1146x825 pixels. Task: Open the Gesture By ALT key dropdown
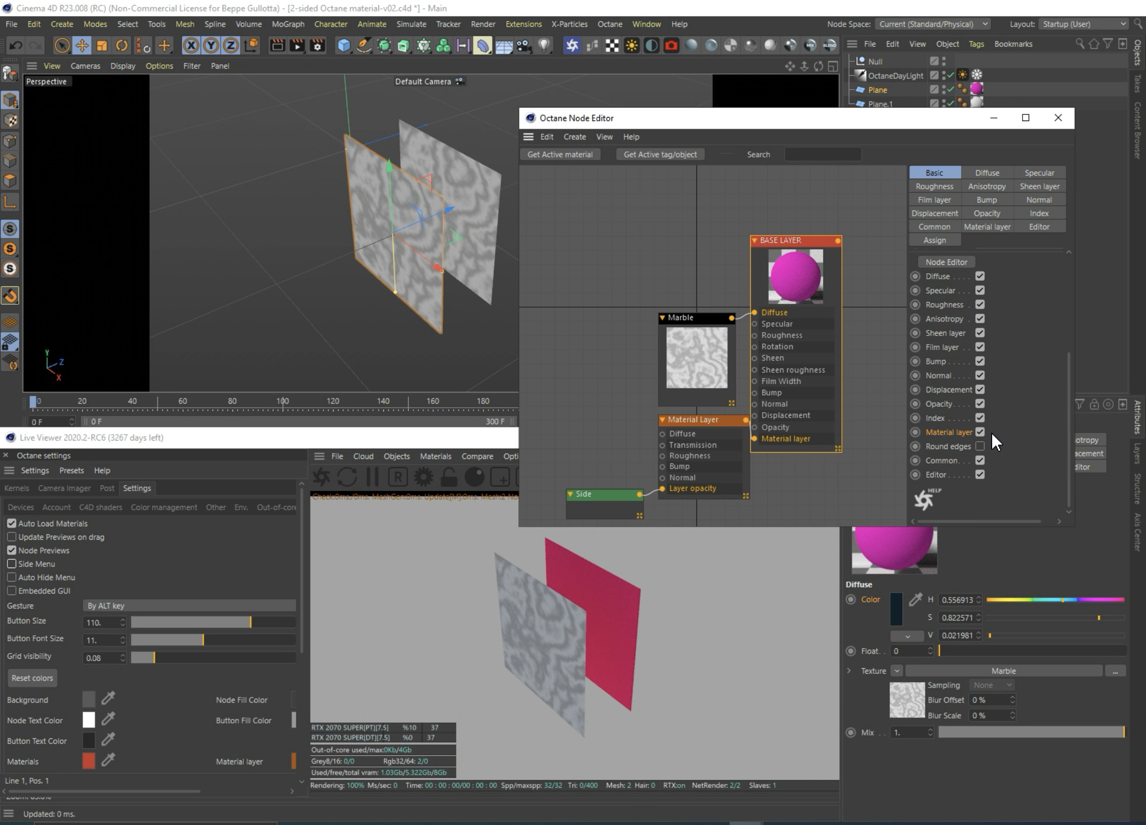[x=189, y=605]
